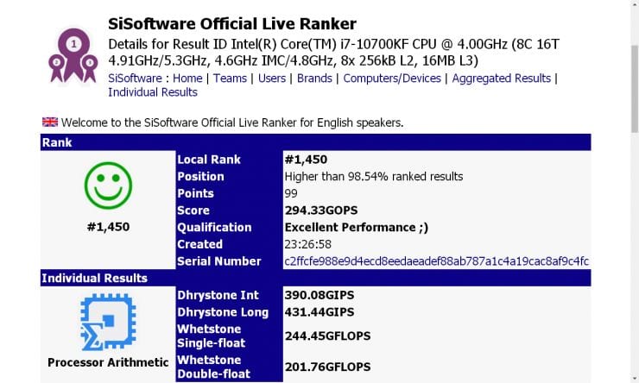Click the UK flag icon
Screen dimensions: 639x383
(50, 122)
